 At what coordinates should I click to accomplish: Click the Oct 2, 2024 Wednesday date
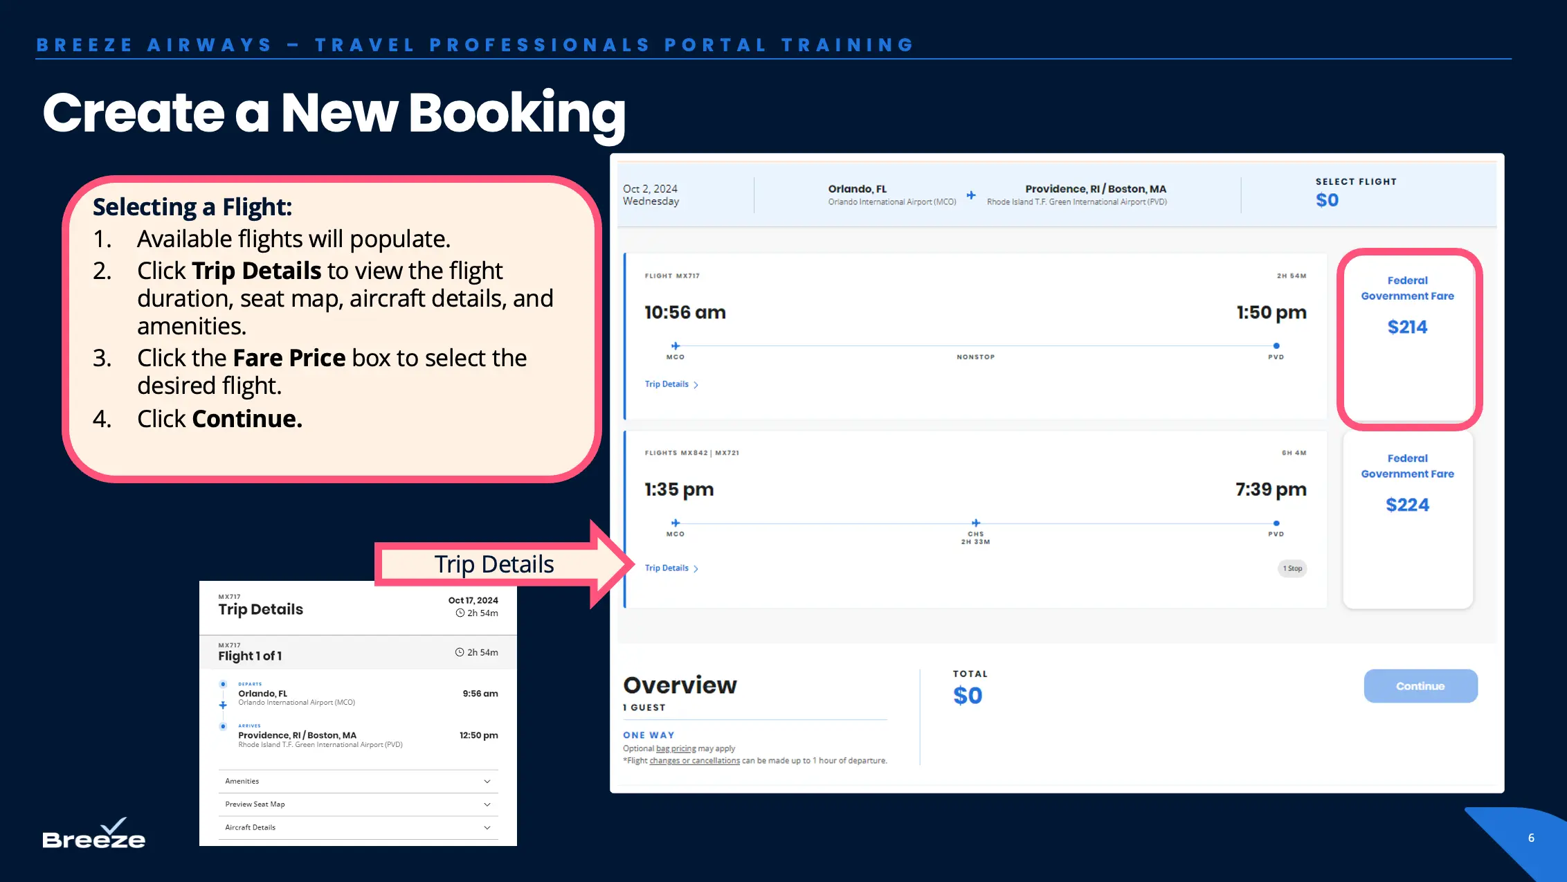pos(651,195)
